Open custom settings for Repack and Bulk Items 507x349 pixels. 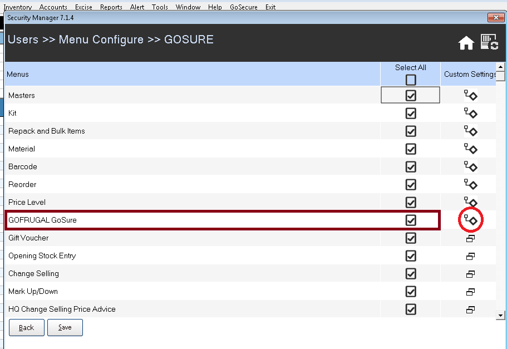[470, 131]
